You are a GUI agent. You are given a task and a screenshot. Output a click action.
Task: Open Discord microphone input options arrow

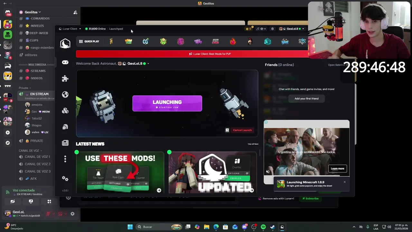[53, 214]
